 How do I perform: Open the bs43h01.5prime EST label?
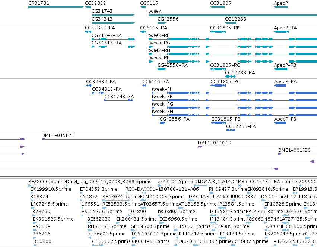pos(176,182)
